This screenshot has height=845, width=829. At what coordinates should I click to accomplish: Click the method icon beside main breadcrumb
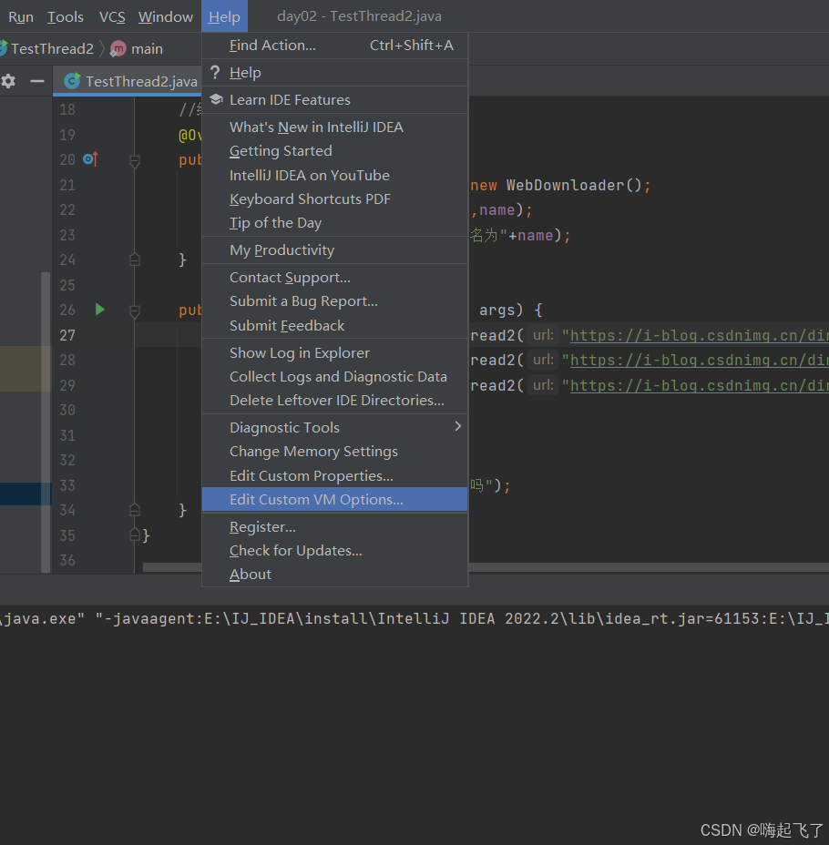click(118, 49)
